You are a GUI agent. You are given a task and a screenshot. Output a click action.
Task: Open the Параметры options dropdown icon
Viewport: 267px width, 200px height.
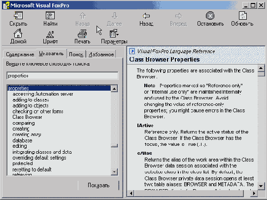pos(114,33)
